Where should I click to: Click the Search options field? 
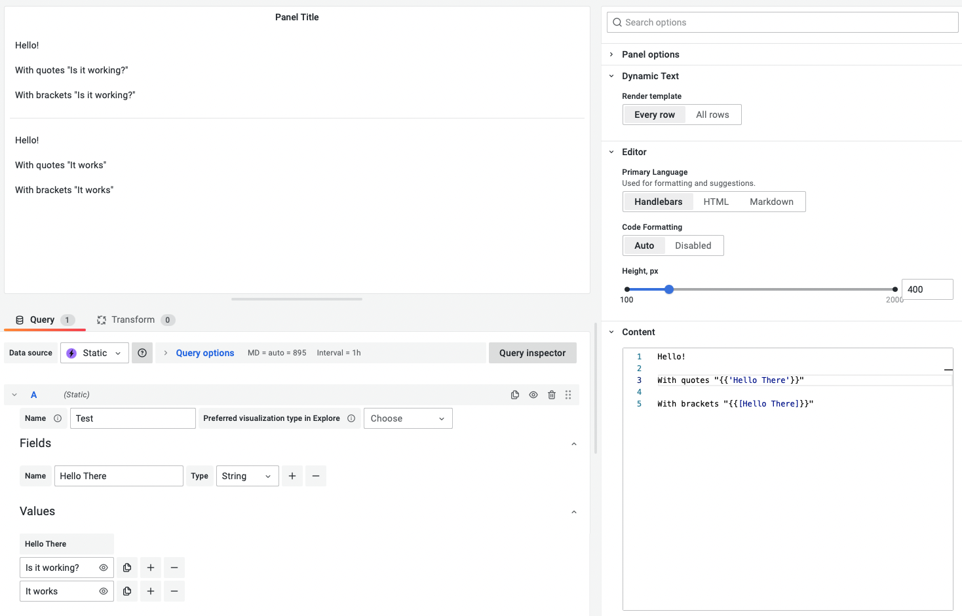[x=782, y=22]
